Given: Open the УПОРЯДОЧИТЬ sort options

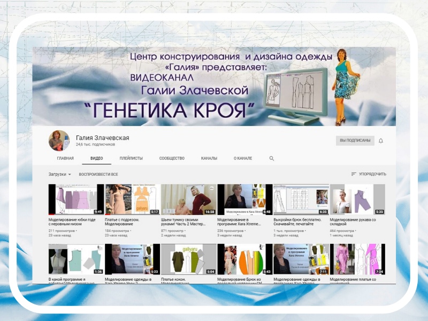Looking at the screenshot, I should 369,174.
